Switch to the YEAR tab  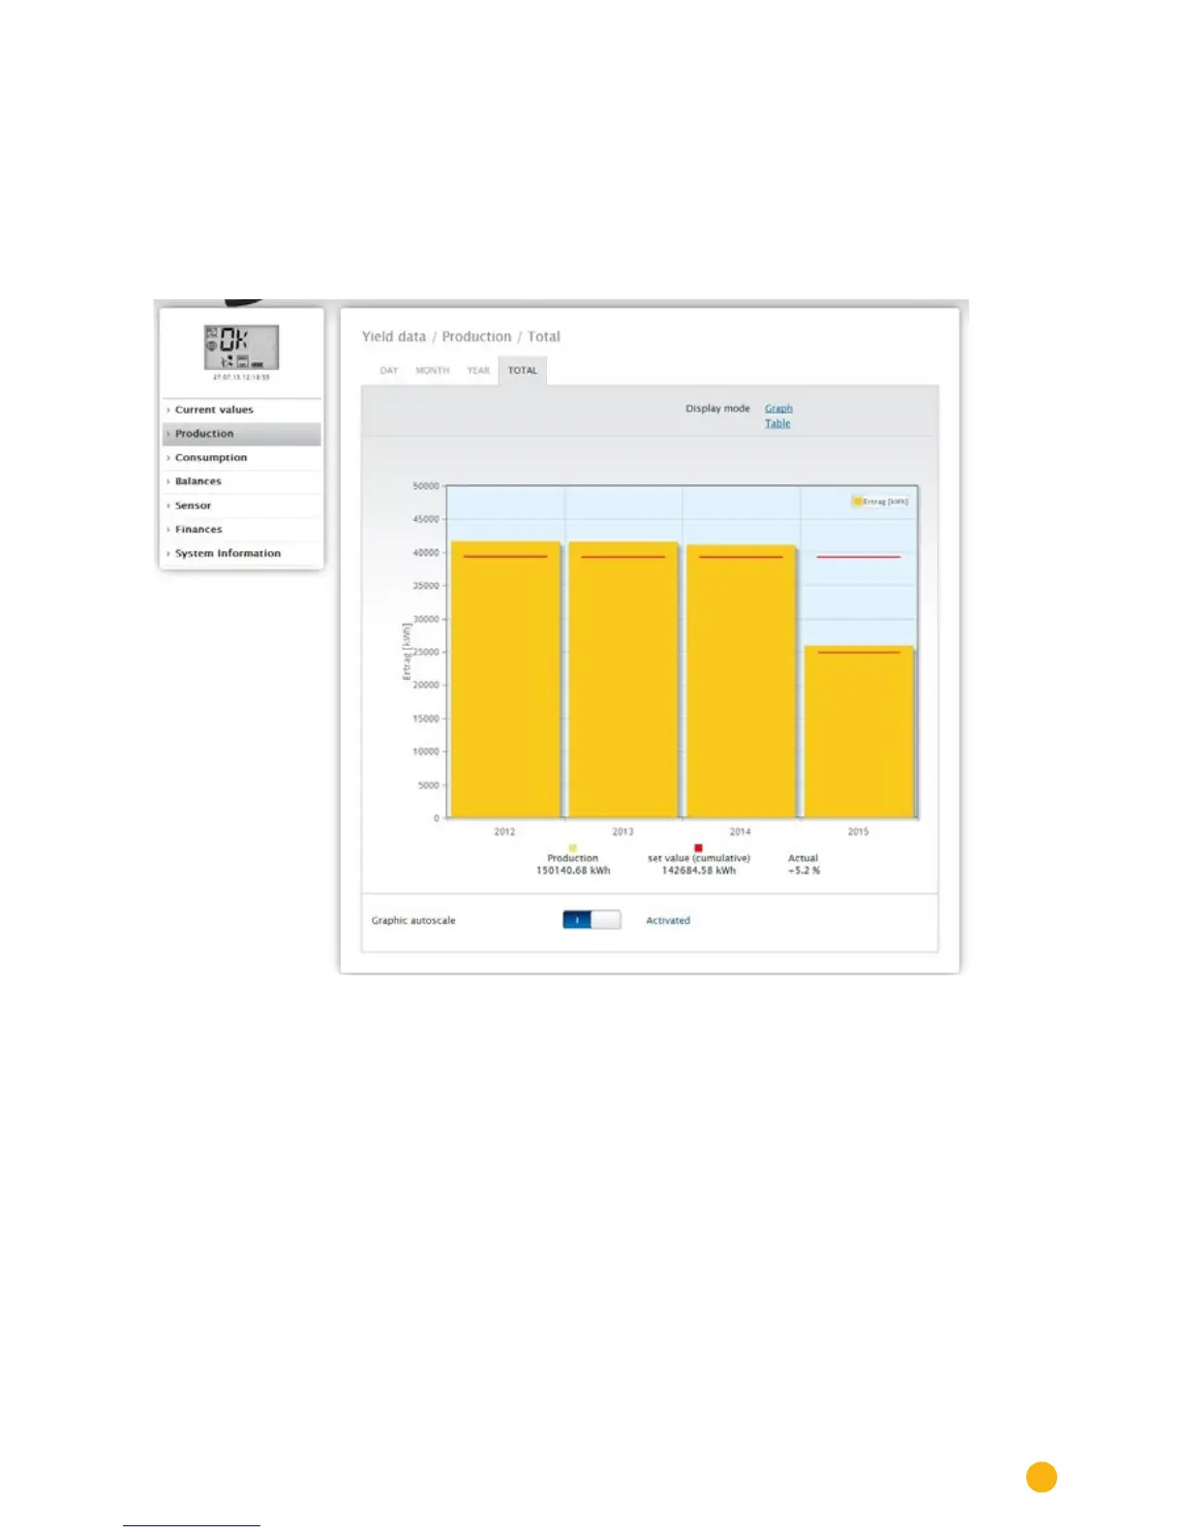point(478,371)
